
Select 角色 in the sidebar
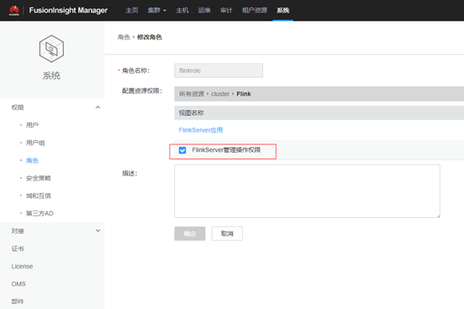click(x=33, y=160)
